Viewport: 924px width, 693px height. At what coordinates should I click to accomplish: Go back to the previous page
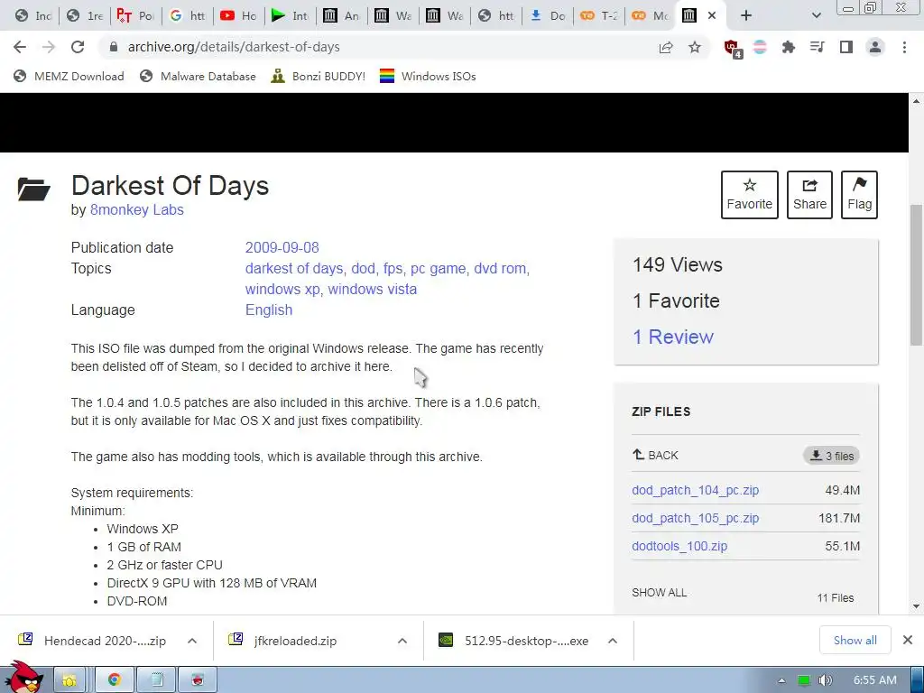click(20, 47)
